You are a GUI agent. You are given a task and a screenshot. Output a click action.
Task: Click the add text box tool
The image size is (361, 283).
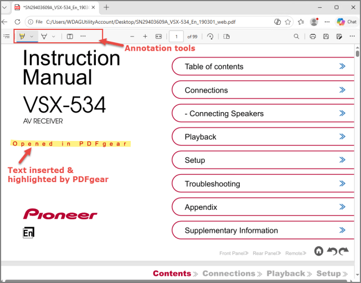pyautogui.click(x=70, y=36)
